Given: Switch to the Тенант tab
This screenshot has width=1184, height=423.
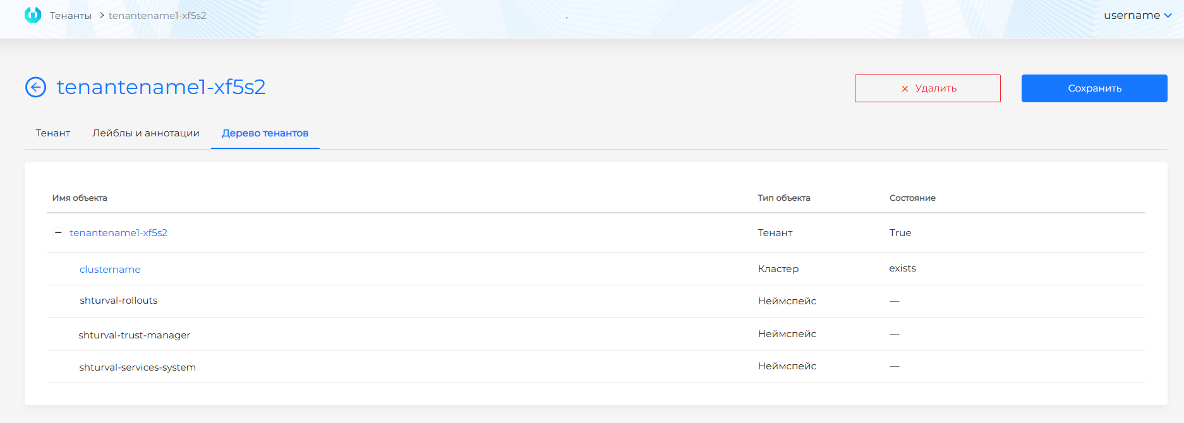Looking at the screenshot, I should click(x=53, y=133).
